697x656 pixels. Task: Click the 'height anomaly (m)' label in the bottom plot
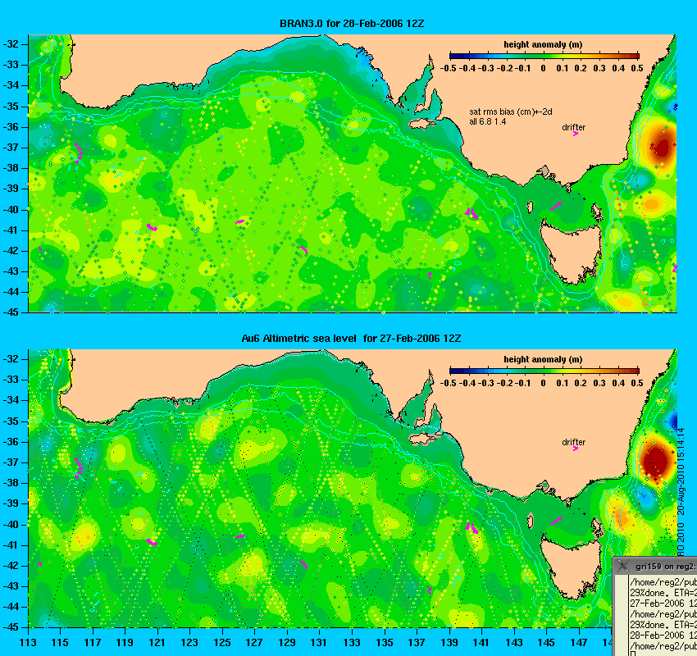point(543,359)
